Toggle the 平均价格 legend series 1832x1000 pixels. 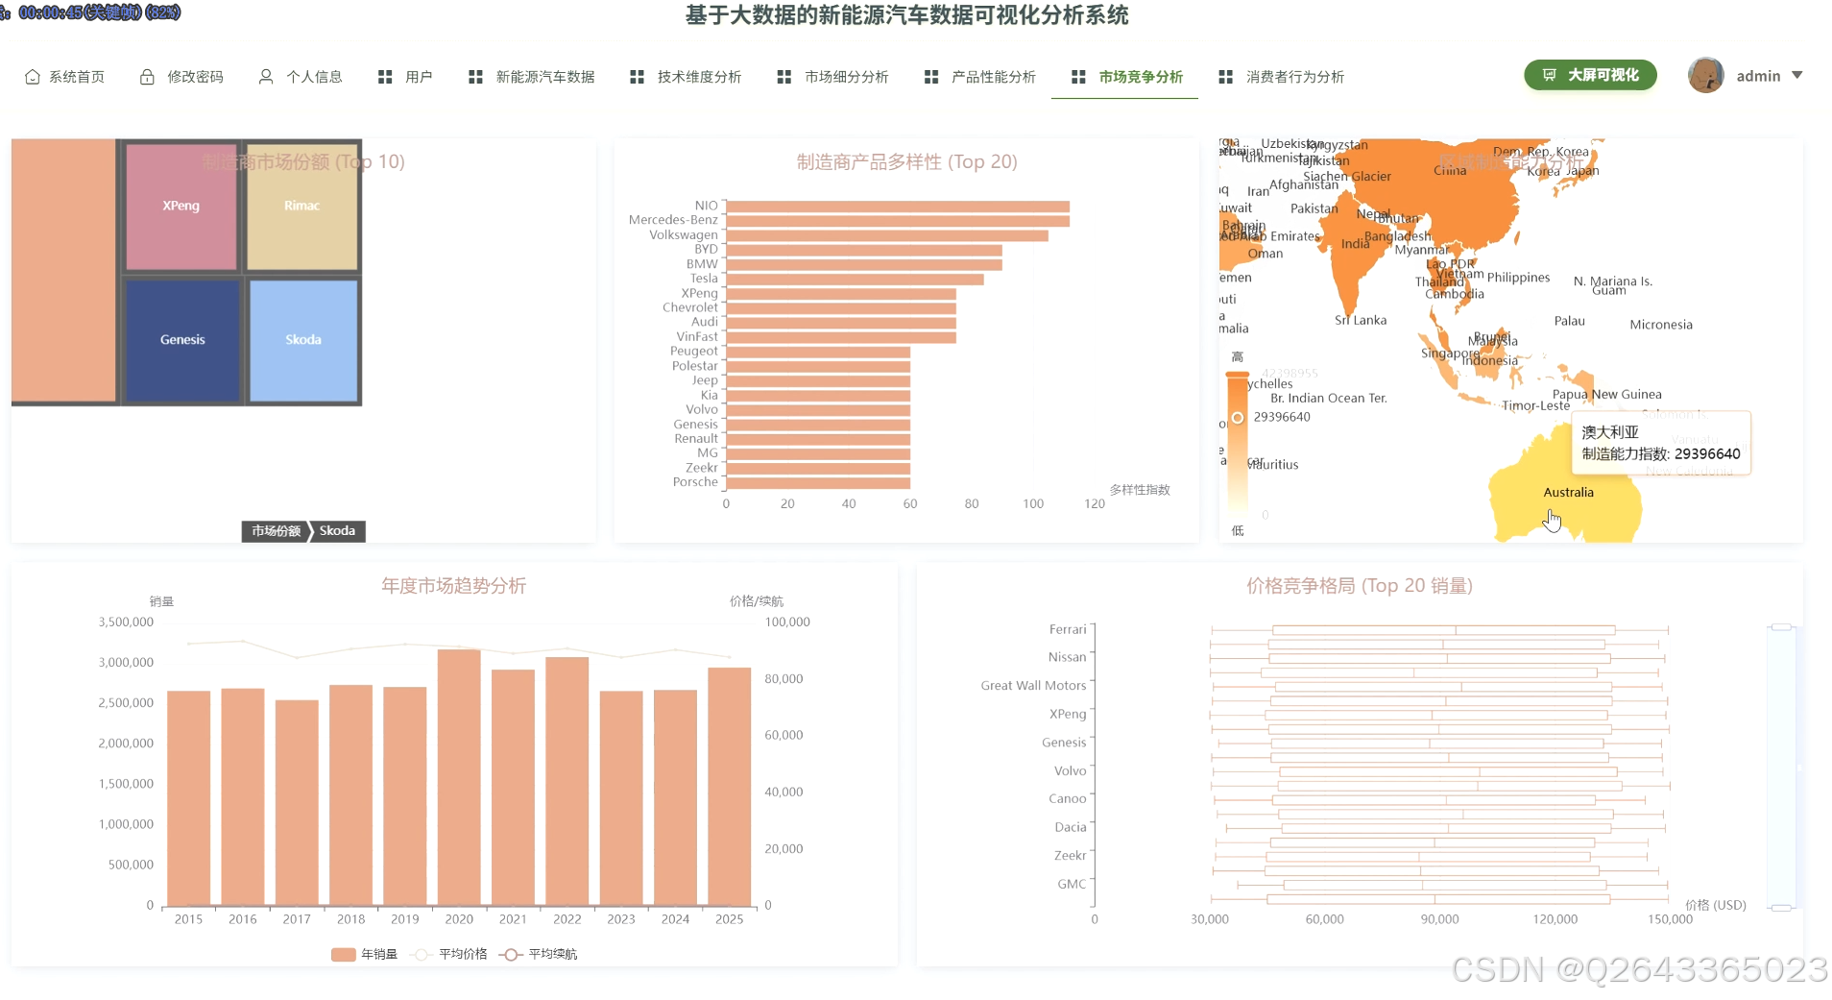(x=448, y=954)
